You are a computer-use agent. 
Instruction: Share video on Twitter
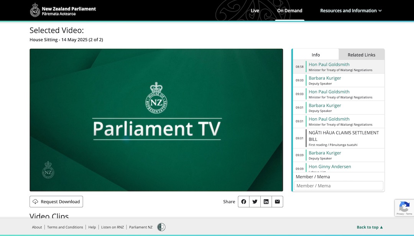255,201
